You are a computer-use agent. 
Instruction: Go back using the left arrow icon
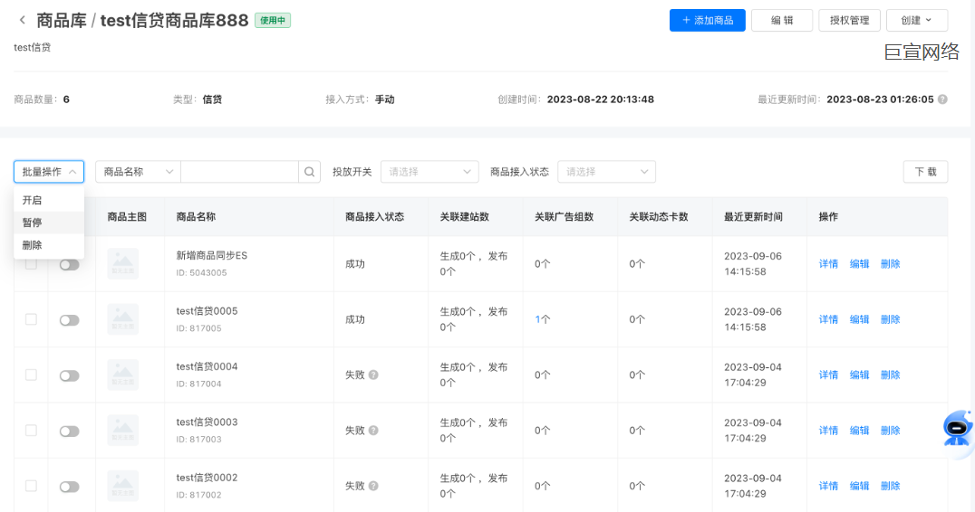23,20
